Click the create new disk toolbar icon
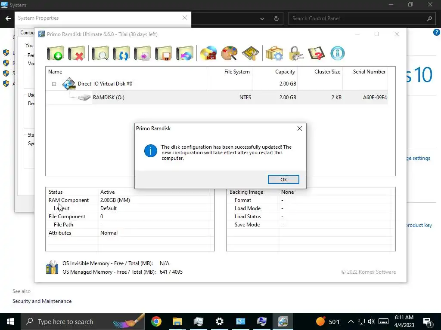441x330 pixels. 56,53
